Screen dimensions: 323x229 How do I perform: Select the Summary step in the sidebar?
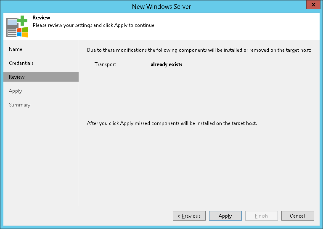click(x=20, y=105)
